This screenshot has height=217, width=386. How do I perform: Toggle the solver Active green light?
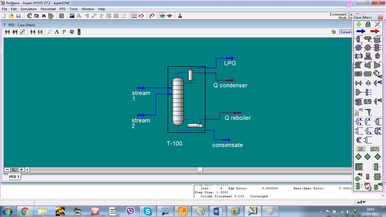162,16
